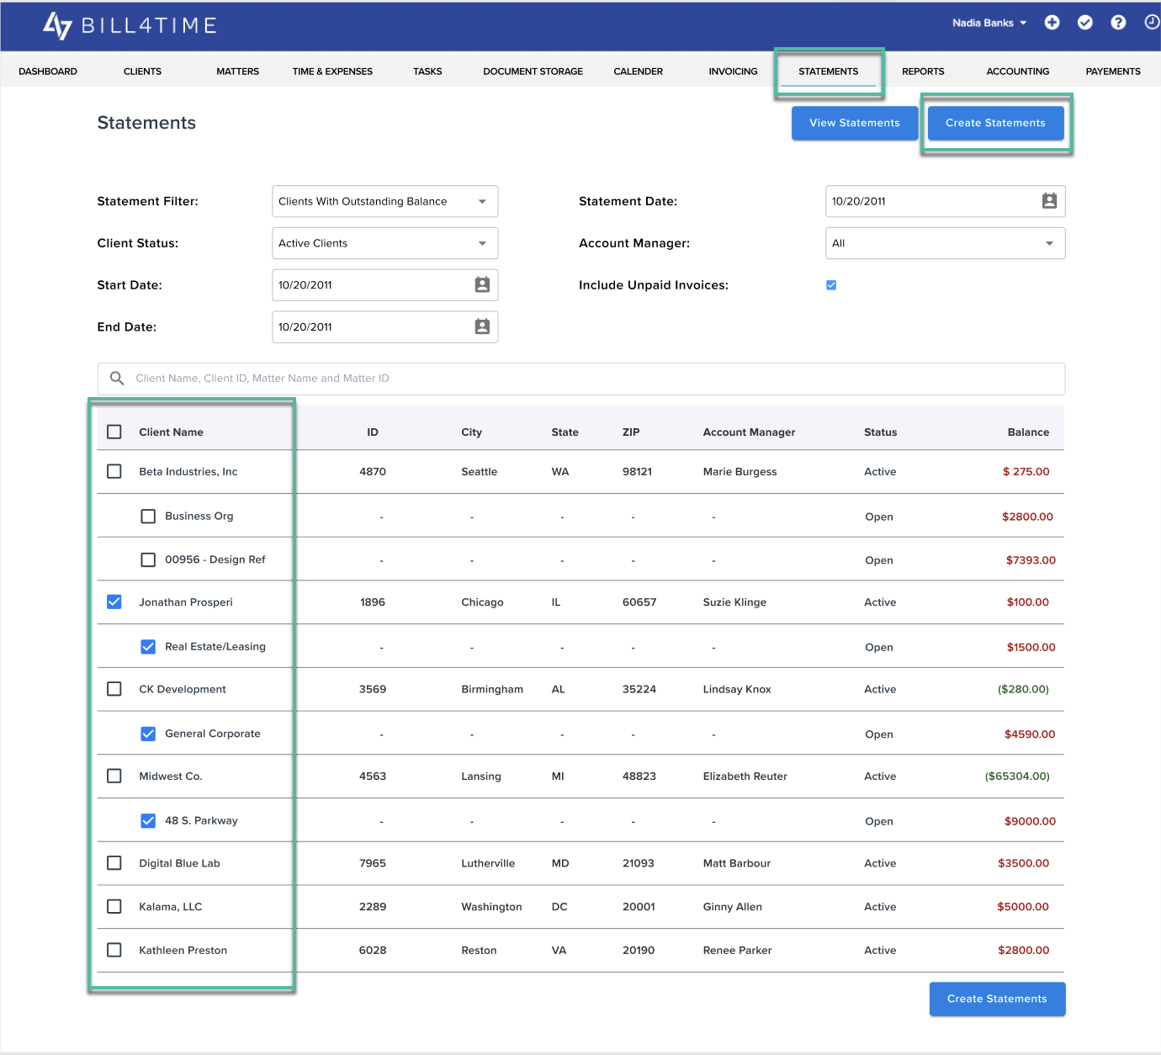Uncheck the Real Estate/Leasing checkbox
This screenshot has height=1055, width=1161.
(x=148, y=647)
